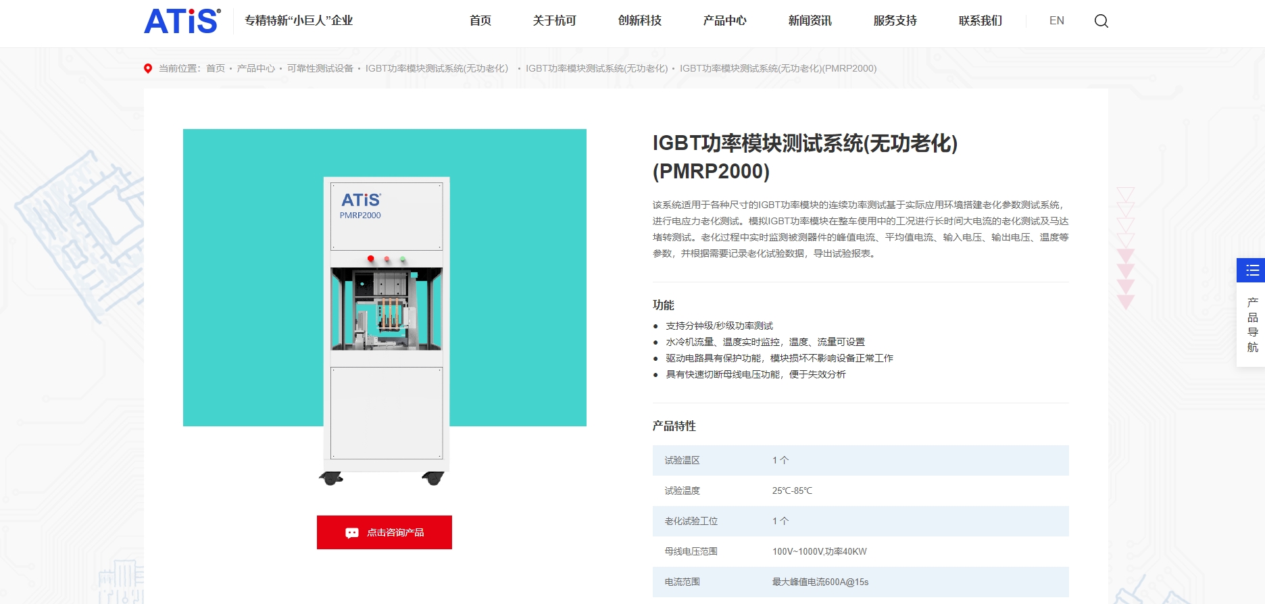Click breadcrumb link 首页
This screenshot has width=1265, height=604.
216,68
